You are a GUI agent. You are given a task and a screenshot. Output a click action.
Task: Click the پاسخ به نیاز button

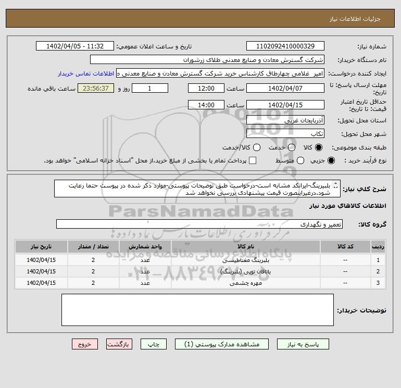pos(303,344)
